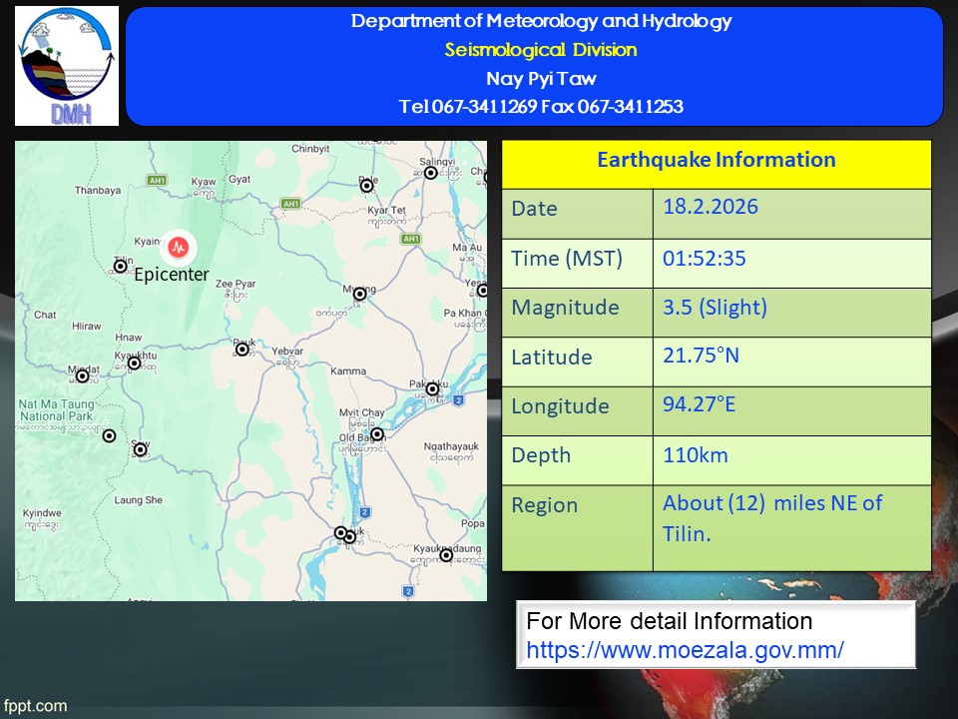Image resolution: width=958 pixels, height=719 pixels.
Task: Select the Mindat town marker
Action: pos(83,376)
